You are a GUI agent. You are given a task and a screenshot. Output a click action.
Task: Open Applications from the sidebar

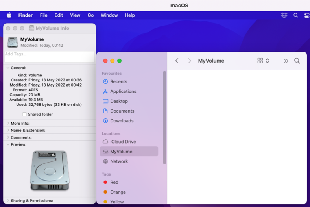[123, 91]
